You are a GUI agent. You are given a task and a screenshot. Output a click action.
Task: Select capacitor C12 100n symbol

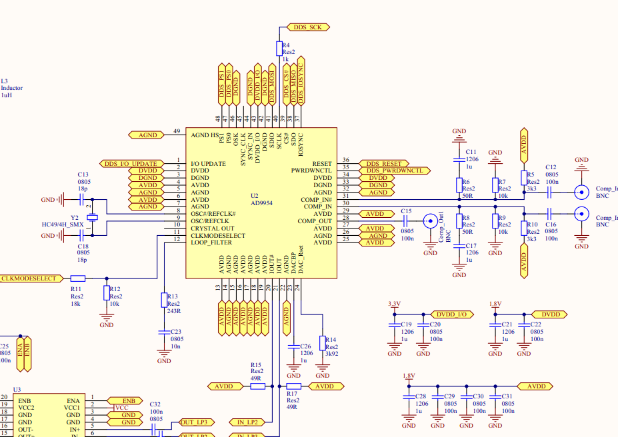[x=549, y=192]
